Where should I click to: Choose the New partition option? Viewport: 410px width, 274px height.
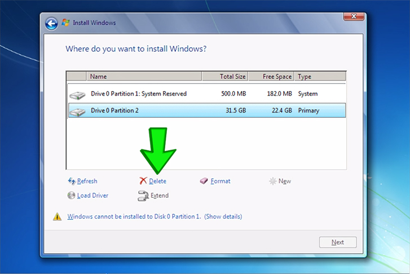[x=284, y=181]
